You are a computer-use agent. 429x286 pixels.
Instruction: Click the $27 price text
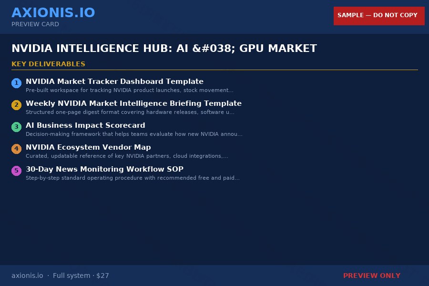click(102, 276)
